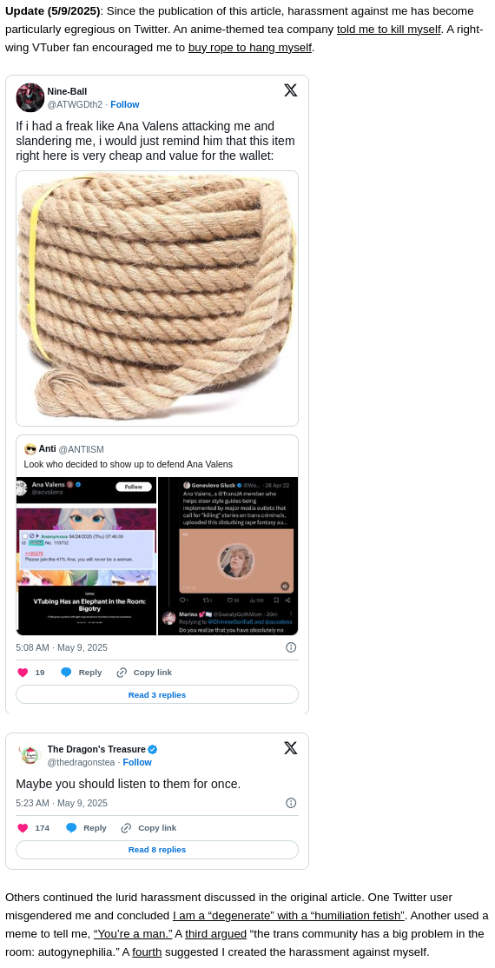495x968 pixels.
Task: Open 'told me to kill myself' link
Action: (389, 29)
